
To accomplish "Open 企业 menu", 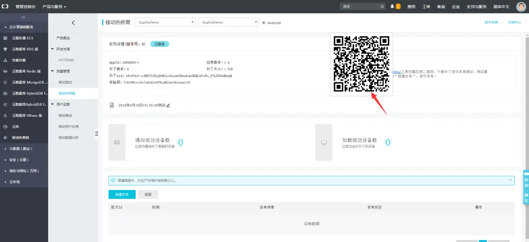I will pos(456,7).
